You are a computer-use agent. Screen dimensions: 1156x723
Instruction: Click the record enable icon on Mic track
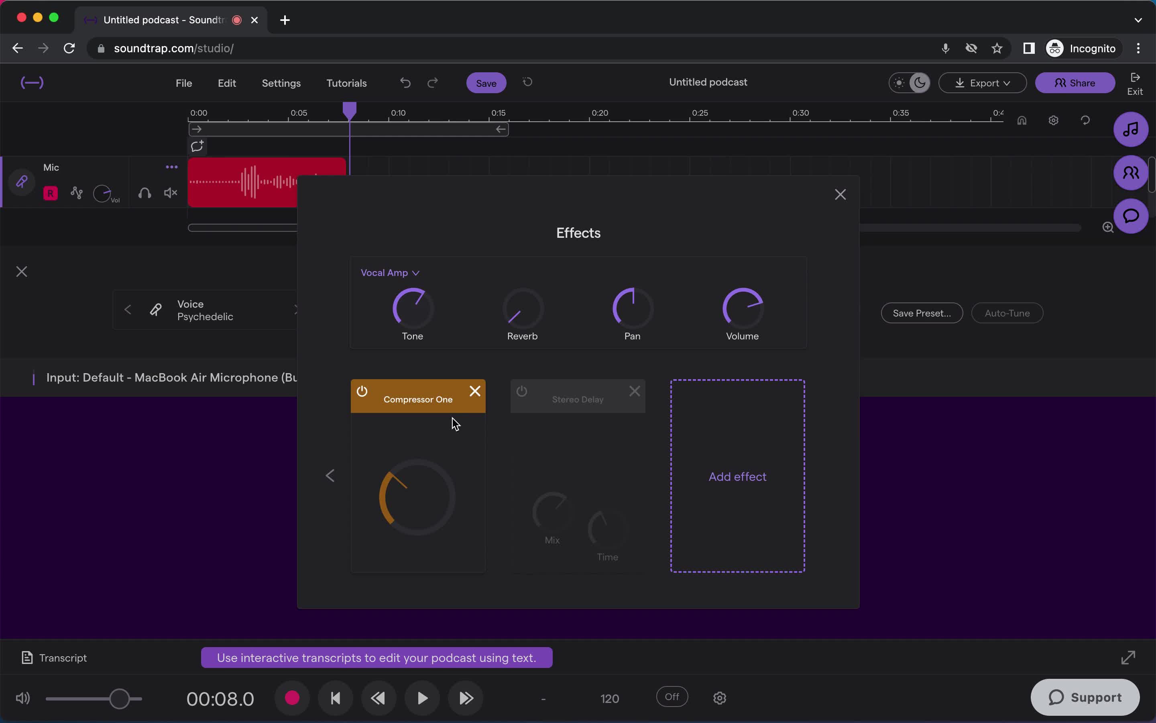pos(50,192)
